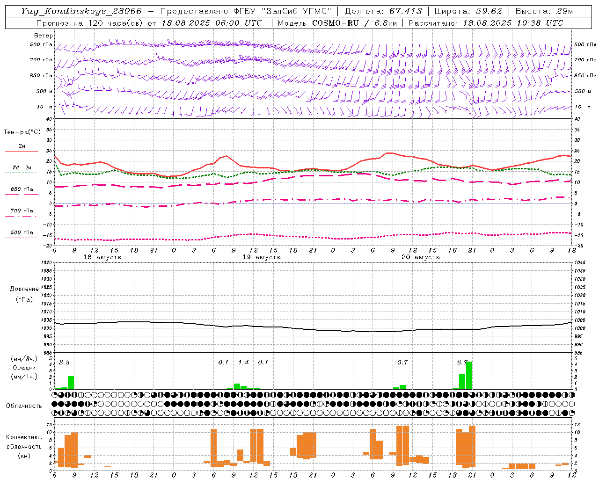Click the Высота: 29м header field
This screenshot has width=599, height=479.
(544, 11)
